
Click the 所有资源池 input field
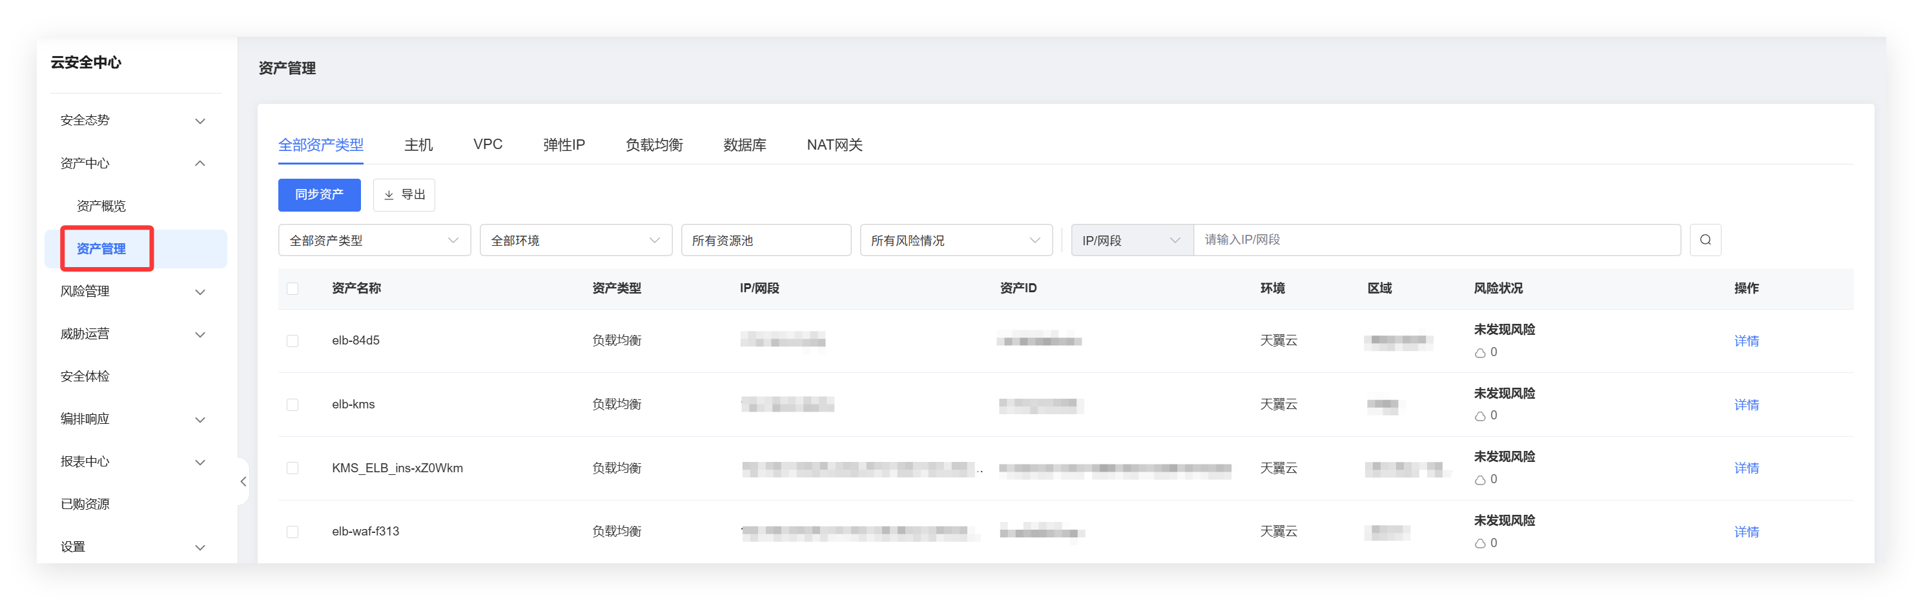(x=766, y=240)
